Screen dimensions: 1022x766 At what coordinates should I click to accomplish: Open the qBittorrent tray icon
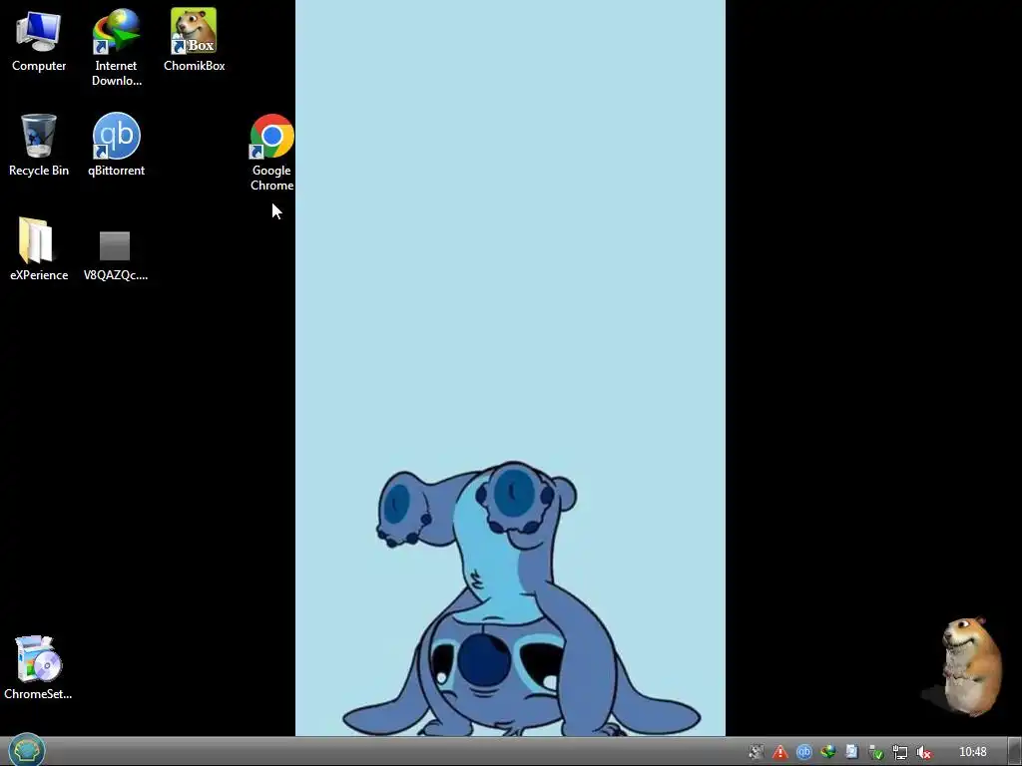point(803,752)
